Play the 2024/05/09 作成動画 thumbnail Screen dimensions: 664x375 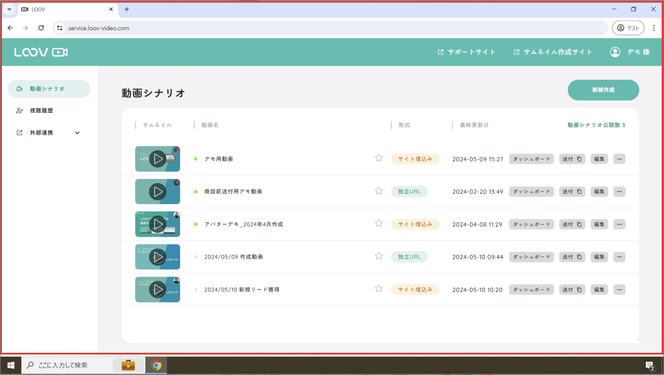(158, 257)
